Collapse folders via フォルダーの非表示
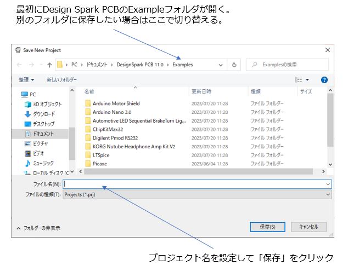Image resolution: width=348 pixels, height=271 pixels. click(38, 228)
